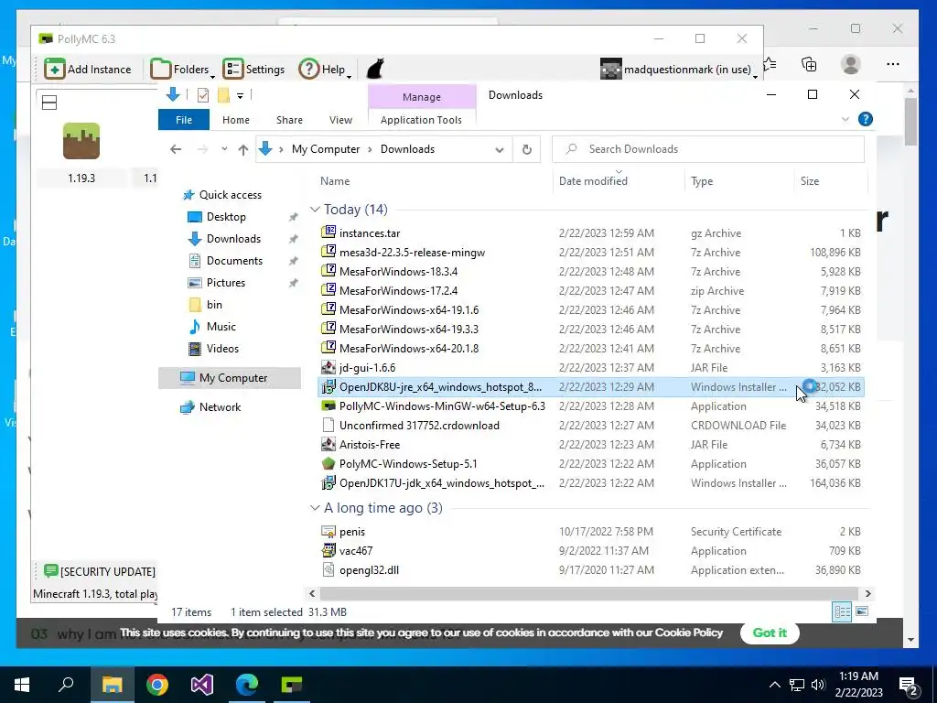Select Aristois-Free JAR file
937x703 pixels.
(x=370, y=445)
